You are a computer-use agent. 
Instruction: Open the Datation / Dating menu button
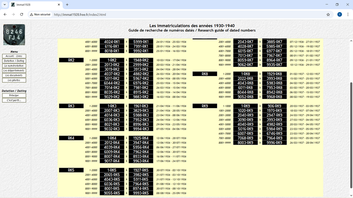coord(14,61)
